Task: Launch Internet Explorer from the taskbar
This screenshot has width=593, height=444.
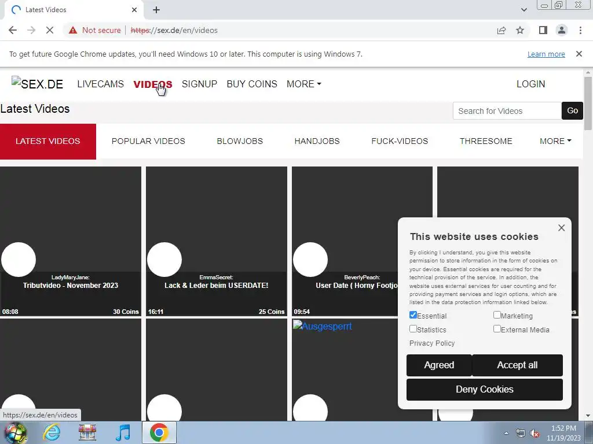Action: click(x=52, y=432)
